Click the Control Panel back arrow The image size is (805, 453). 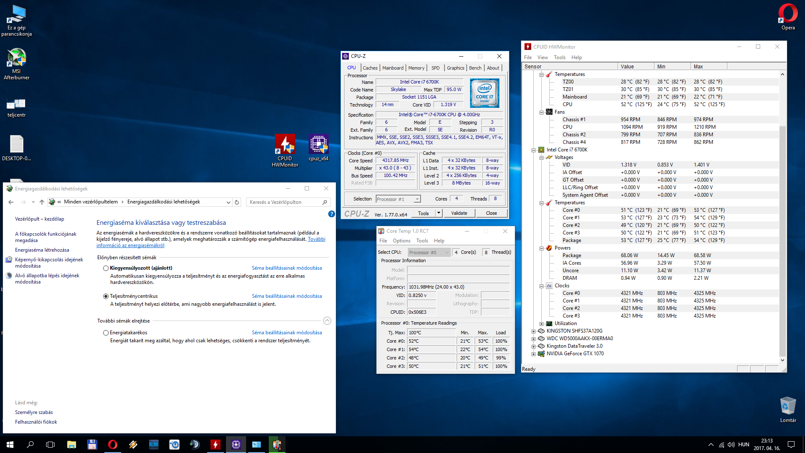point(11,202)
